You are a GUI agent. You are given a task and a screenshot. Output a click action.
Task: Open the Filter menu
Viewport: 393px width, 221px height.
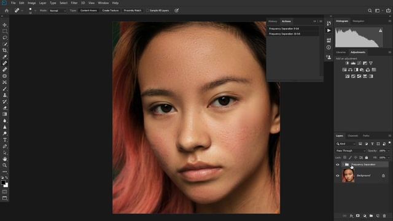click(74, 3)
